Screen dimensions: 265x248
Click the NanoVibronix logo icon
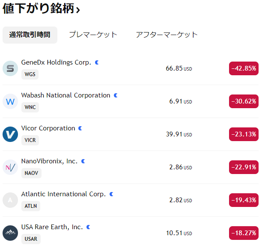(10, 167)
